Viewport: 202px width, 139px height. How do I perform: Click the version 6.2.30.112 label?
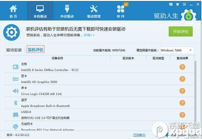[x=18, y=135]
